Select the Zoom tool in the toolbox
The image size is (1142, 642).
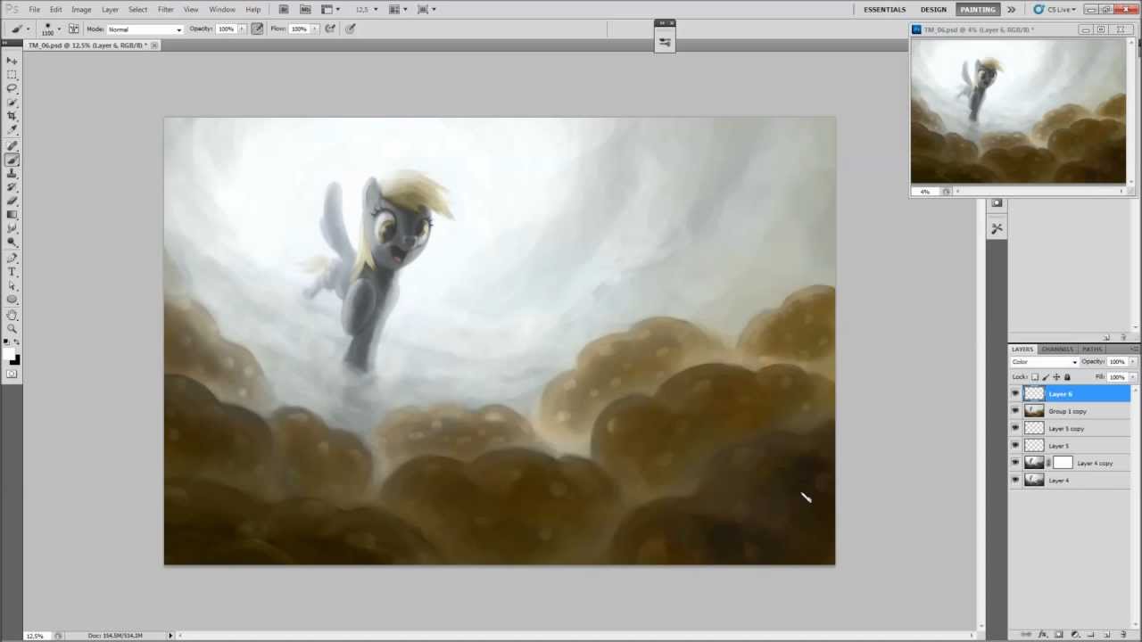coord(12,329)
